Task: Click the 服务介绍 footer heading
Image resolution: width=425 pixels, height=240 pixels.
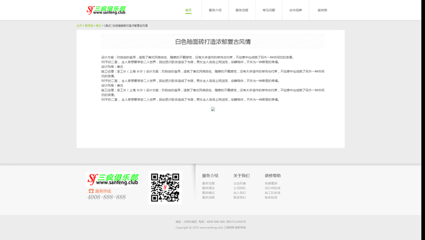Action: [x=210, y=176]
